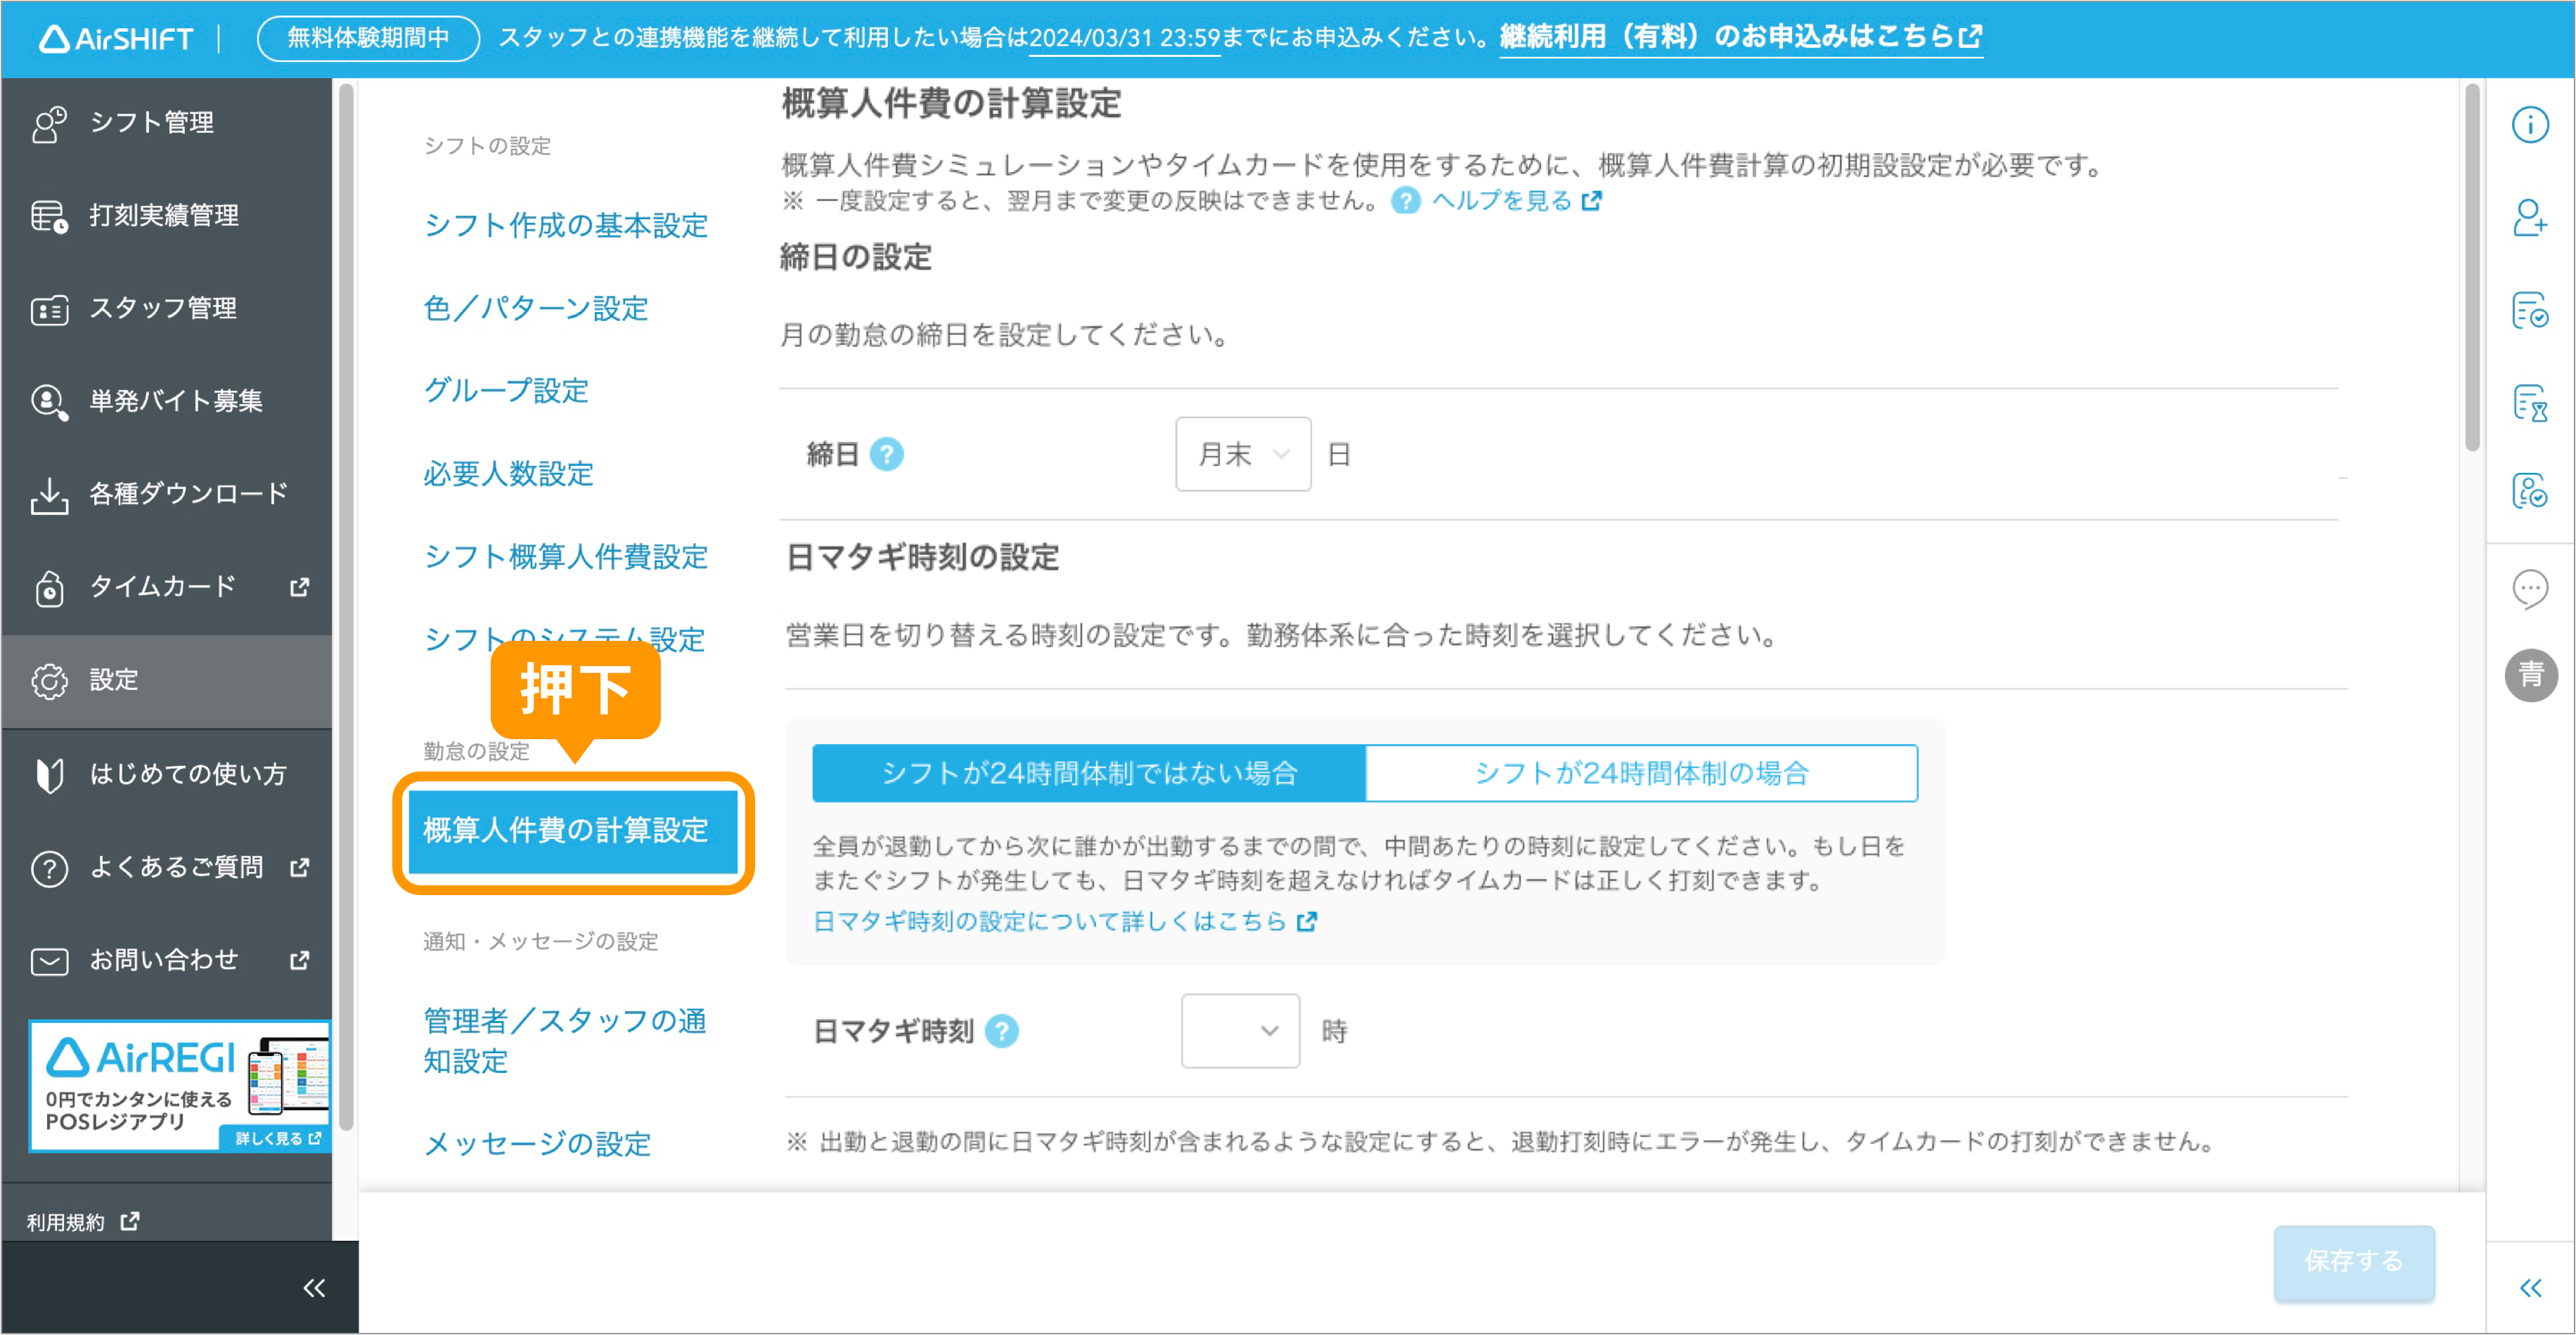
Task: Click the 青 user avatar
Action: (x=2531, y=675)
